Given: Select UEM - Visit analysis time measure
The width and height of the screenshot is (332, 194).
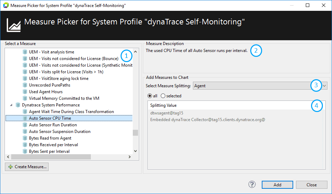Looking at the screenshot, I should click(51, 52).
